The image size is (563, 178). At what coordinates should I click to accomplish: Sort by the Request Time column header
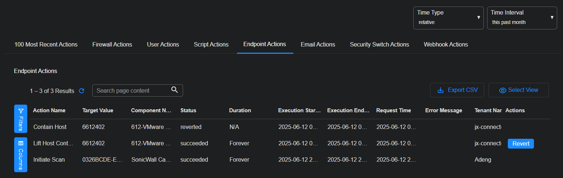pyautogui.click(x=393, y=110)
